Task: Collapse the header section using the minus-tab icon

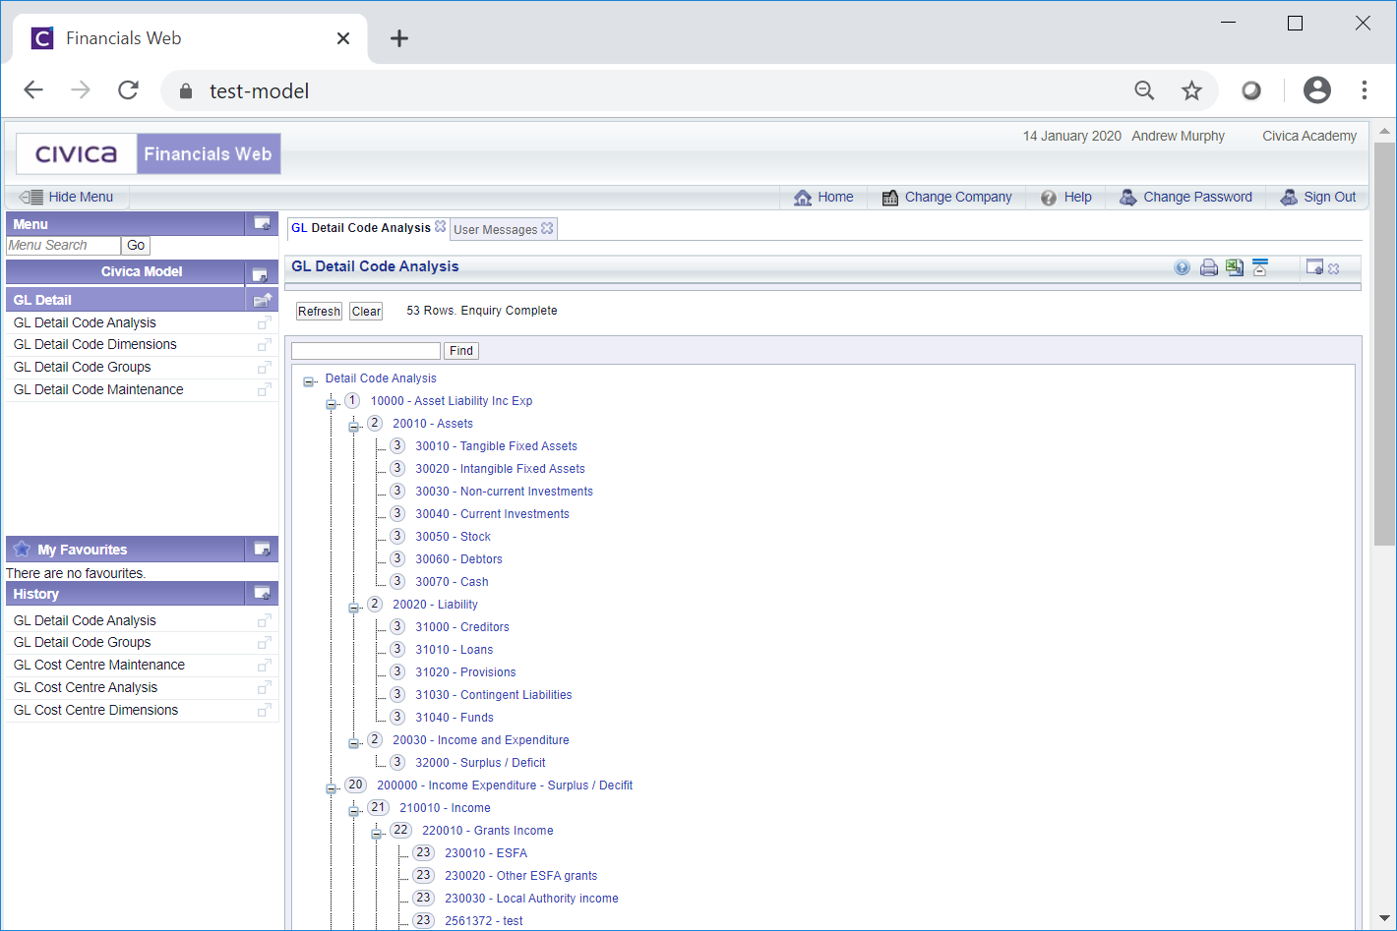Action: pyautogui.click(x=1260, y=267)
